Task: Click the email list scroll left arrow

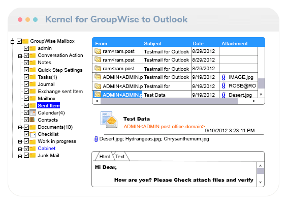Action: pyautogui.click(x=97, y=101)
